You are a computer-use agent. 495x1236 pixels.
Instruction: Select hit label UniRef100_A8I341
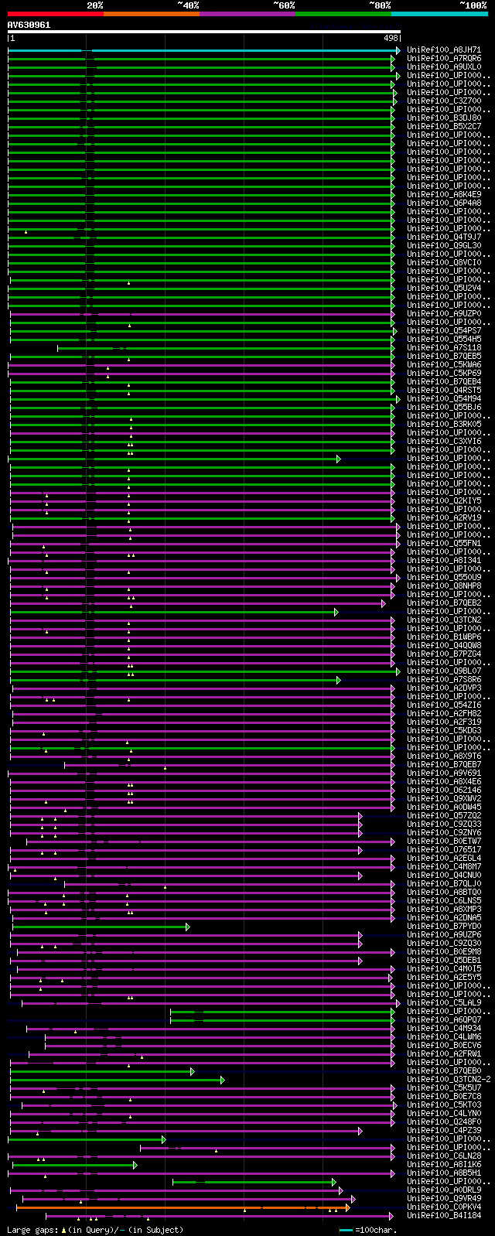[x=444, y=561]
